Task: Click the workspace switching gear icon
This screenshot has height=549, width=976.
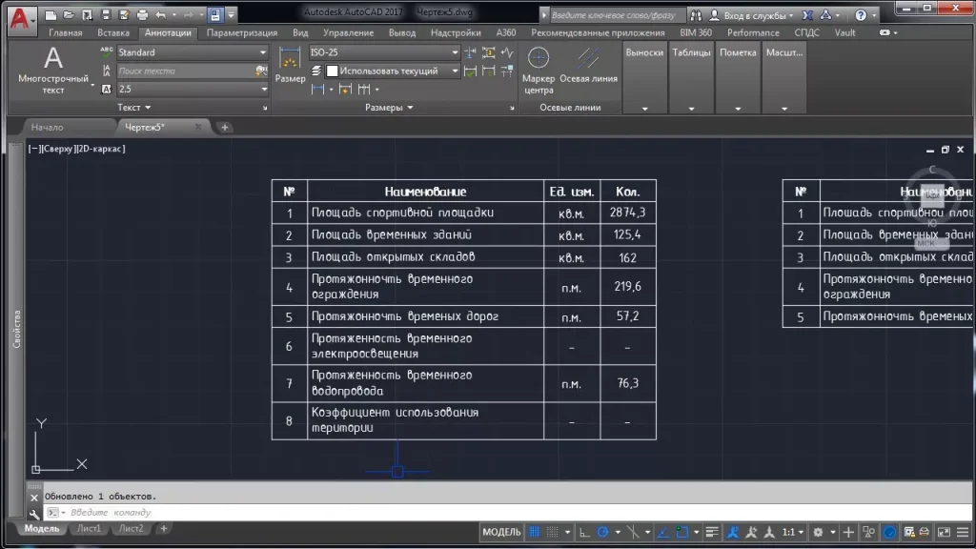Action: (x=818, y=532)
